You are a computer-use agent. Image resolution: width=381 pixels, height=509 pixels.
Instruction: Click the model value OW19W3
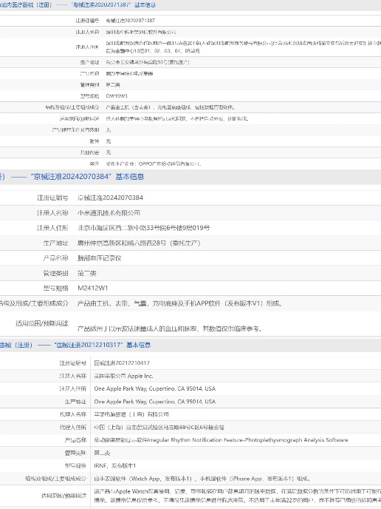coord(117,96)
